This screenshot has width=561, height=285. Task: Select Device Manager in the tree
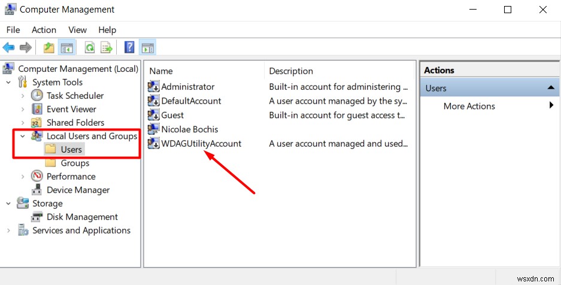point(78,190)
